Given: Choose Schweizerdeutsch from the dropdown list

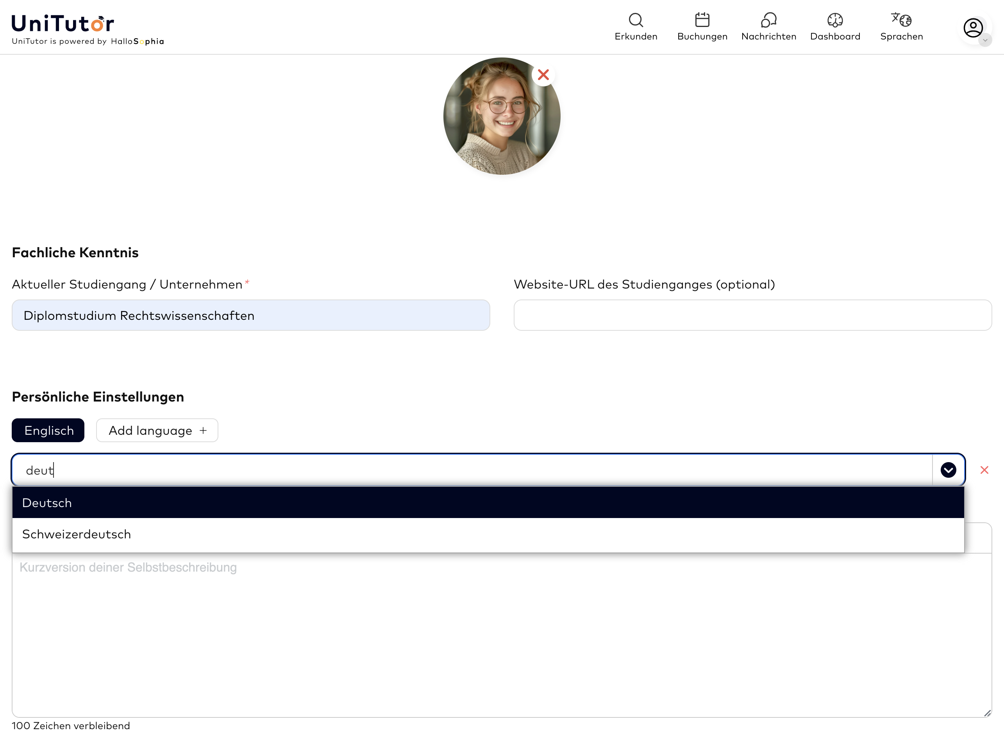Looking at the screenshot, I should 488,534.
